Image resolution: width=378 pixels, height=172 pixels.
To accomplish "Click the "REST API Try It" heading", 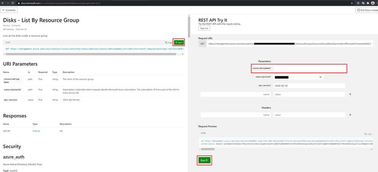I will [213, 20].
